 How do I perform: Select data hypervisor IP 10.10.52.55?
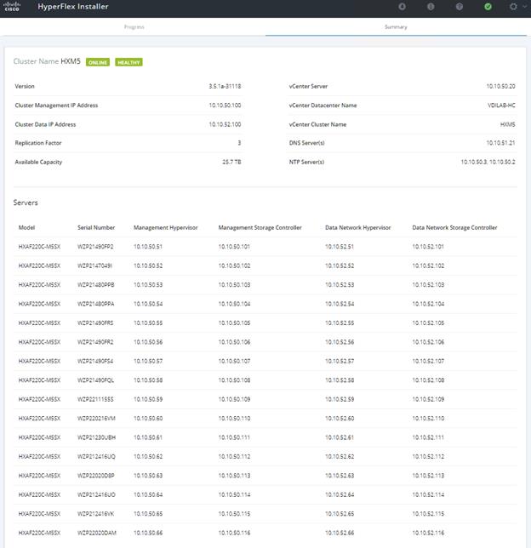click(x=340, y=323)
